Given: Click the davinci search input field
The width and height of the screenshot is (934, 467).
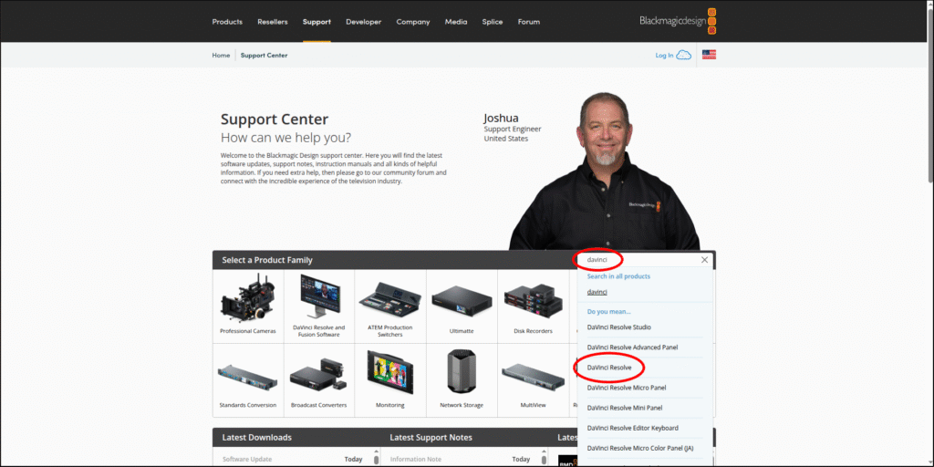Looking at the screenshot, I should (x=638, y=260).
